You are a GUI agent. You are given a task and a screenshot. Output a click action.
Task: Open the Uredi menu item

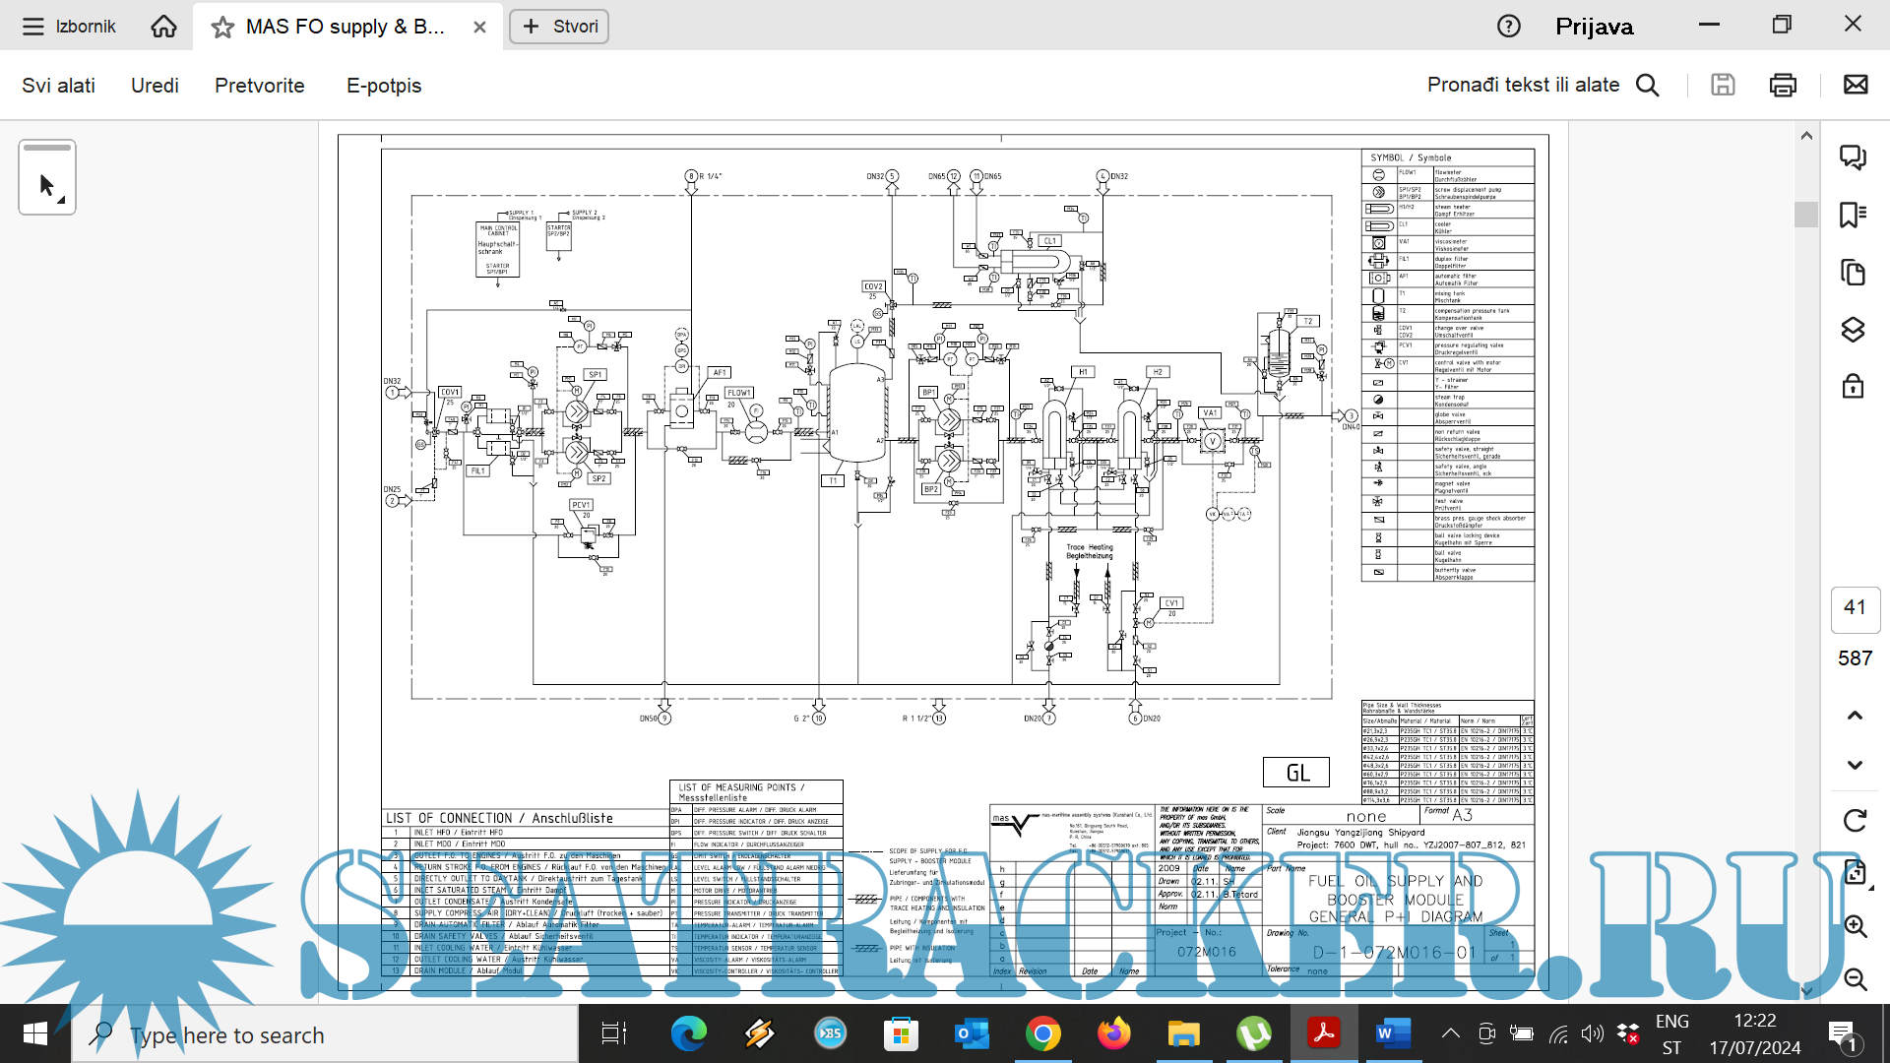[155, 86]
